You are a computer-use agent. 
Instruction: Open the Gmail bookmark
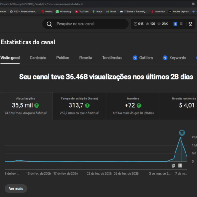111,11
